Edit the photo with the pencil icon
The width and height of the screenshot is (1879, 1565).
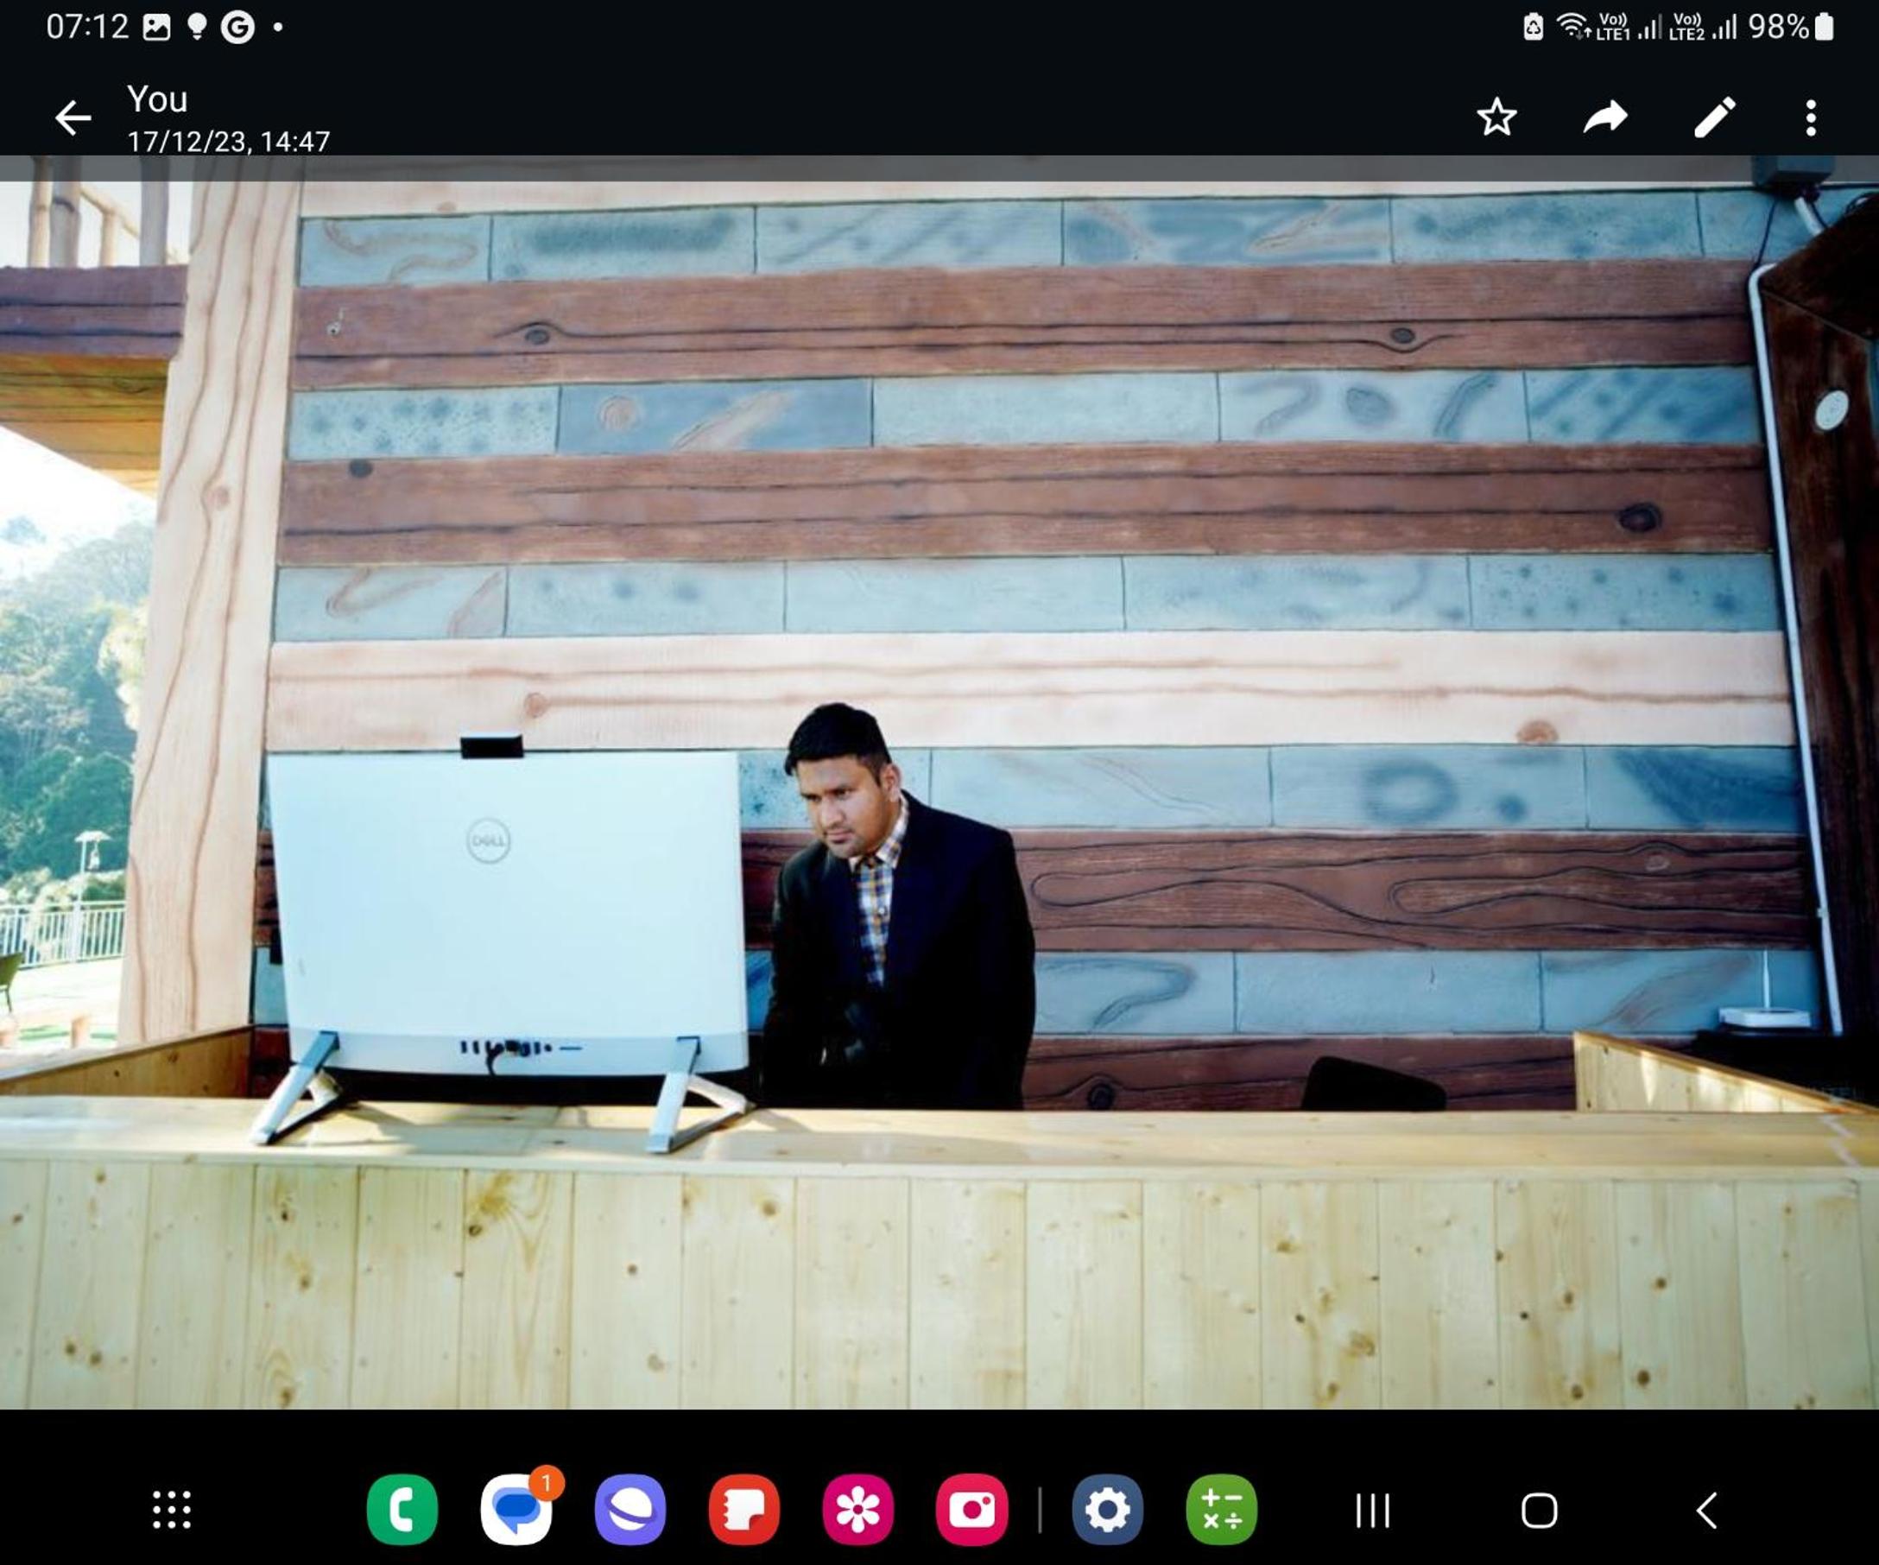1714,117
